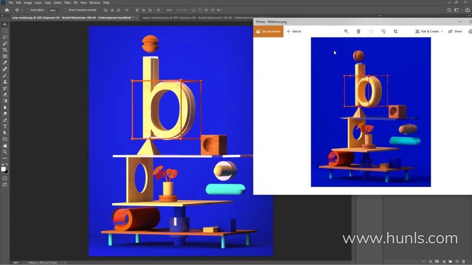Click the foreground color swatch
The width and height of the screenshot is (472, 265).
coord(3,169)
